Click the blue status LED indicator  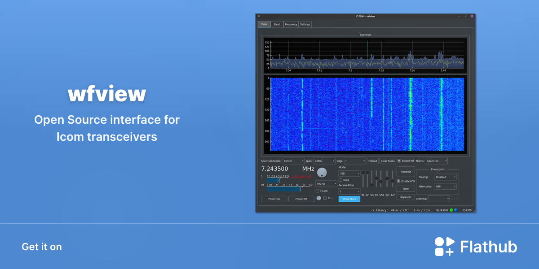455,210
